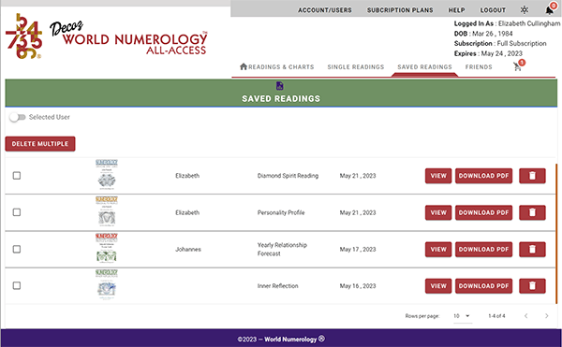
Task: Download PDF of Personality Profile
Action: click(483, 212)
